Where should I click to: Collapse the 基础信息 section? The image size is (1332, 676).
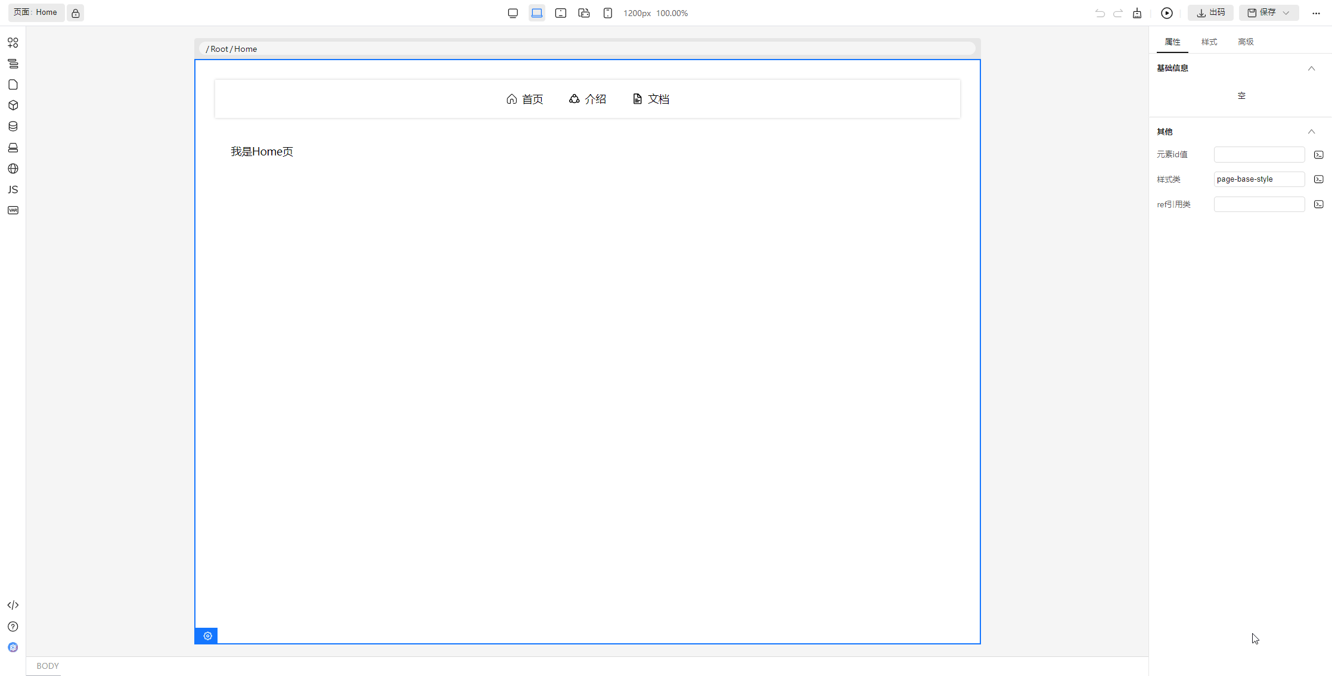tap(1311, 68)
